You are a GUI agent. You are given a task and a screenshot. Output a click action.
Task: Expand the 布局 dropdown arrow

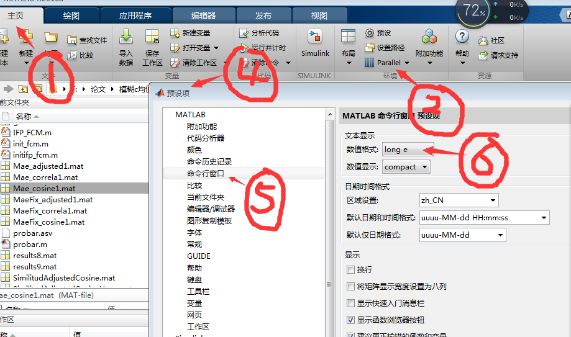(349, 63)
